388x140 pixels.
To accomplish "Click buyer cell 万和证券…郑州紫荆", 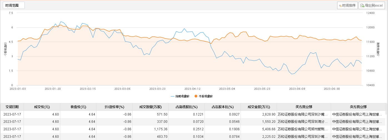I will click(x=304, y=129).
